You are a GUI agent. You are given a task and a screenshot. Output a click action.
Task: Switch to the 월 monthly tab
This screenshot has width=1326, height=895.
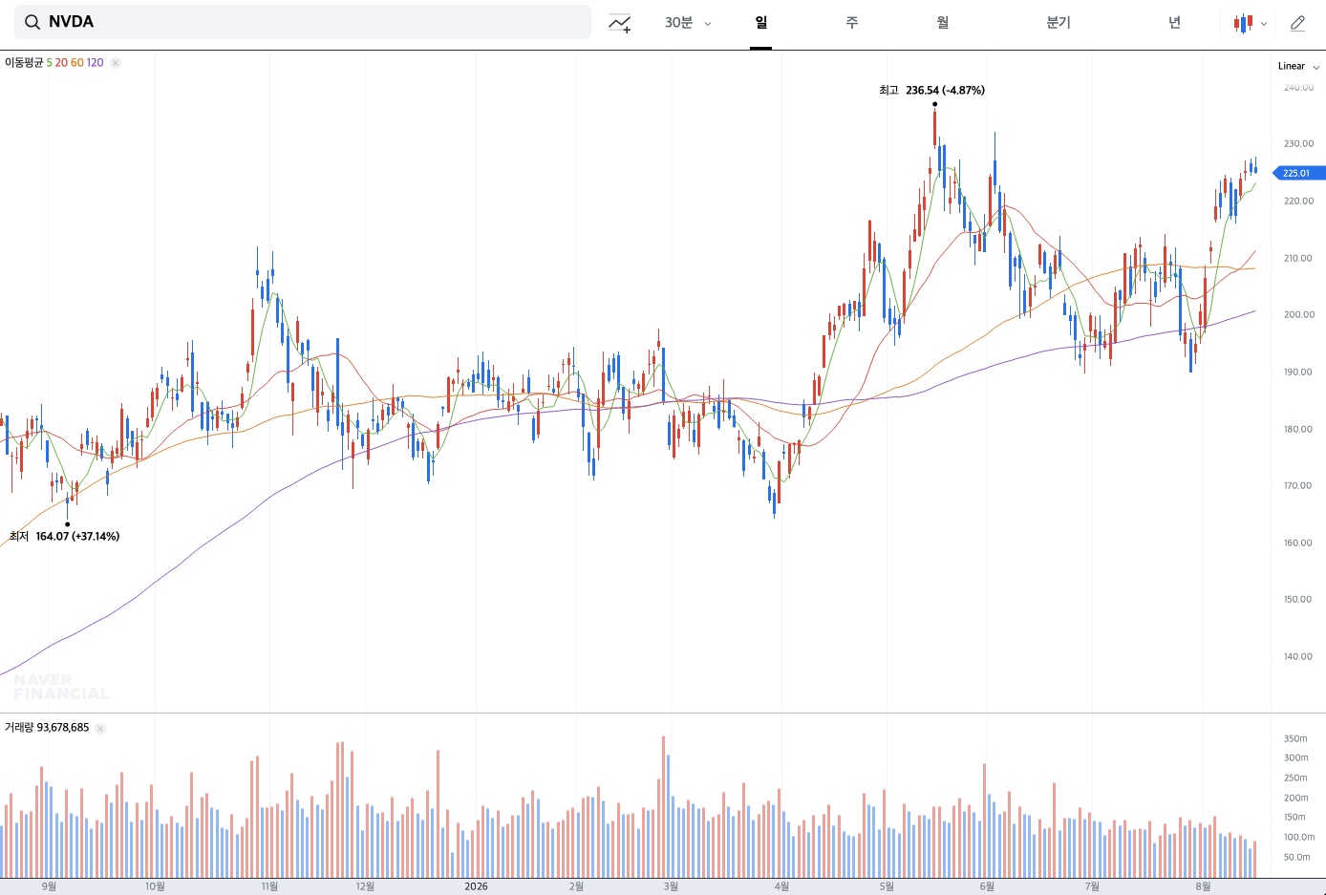943,23
